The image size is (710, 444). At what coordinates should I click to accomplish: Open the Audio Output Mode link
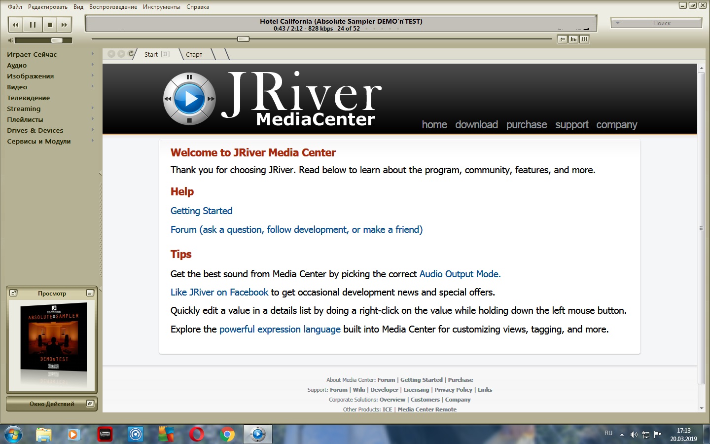coord(460,274)
